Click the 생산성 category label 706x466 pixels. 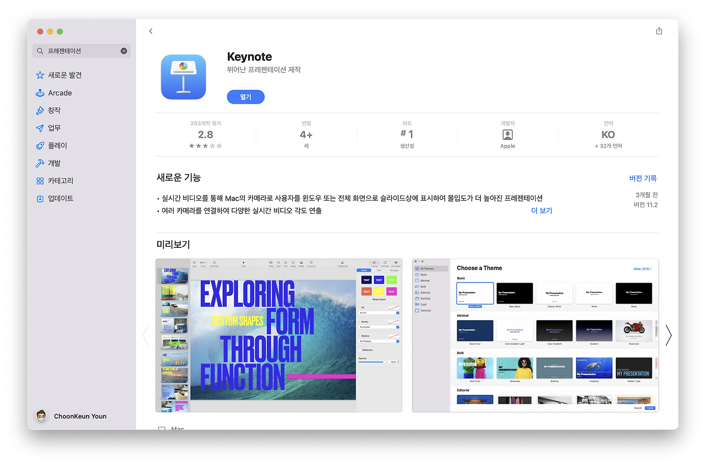click(x=407, y=146)
